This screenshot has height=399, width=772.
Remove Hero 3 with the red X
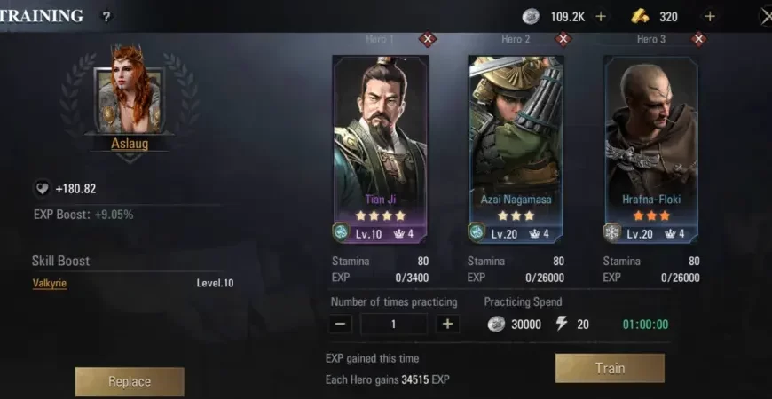[698, 39]
